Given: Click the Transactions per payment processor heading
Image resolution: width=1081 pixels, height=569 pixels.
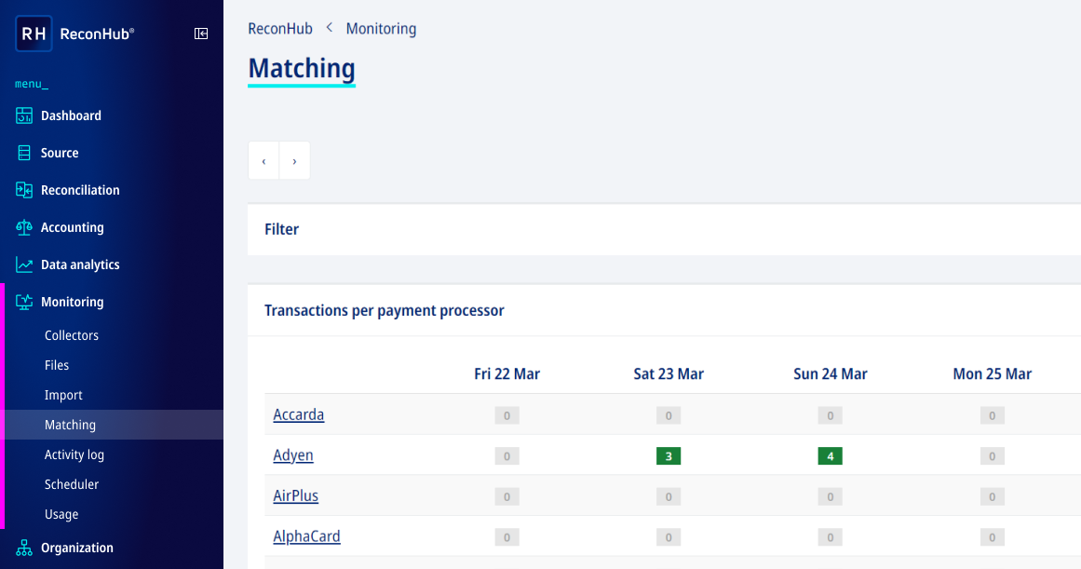Looking at the screenshot, I should pyautogui.click(x=384, y=310).
